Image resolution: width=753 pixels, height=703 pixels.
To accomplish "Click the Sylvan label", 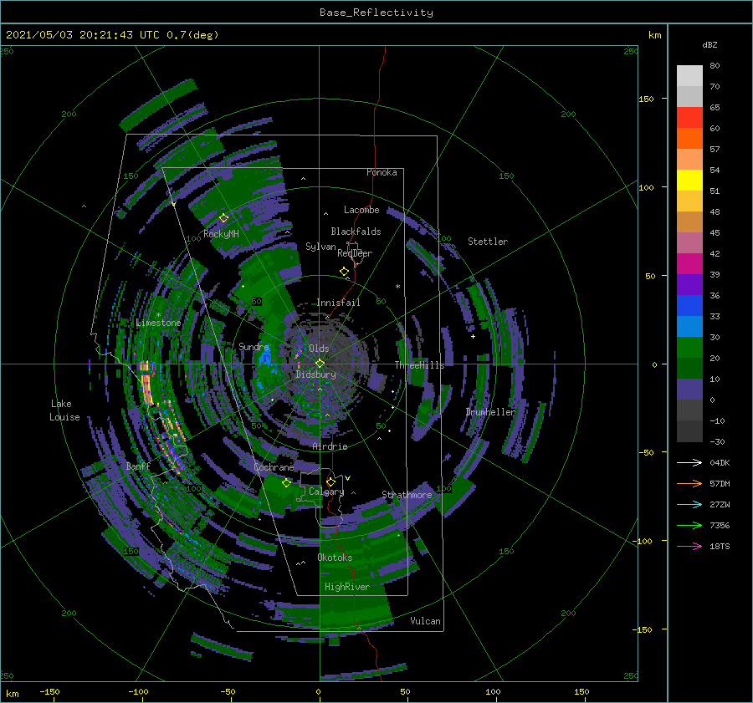I will tap(320, 247).
